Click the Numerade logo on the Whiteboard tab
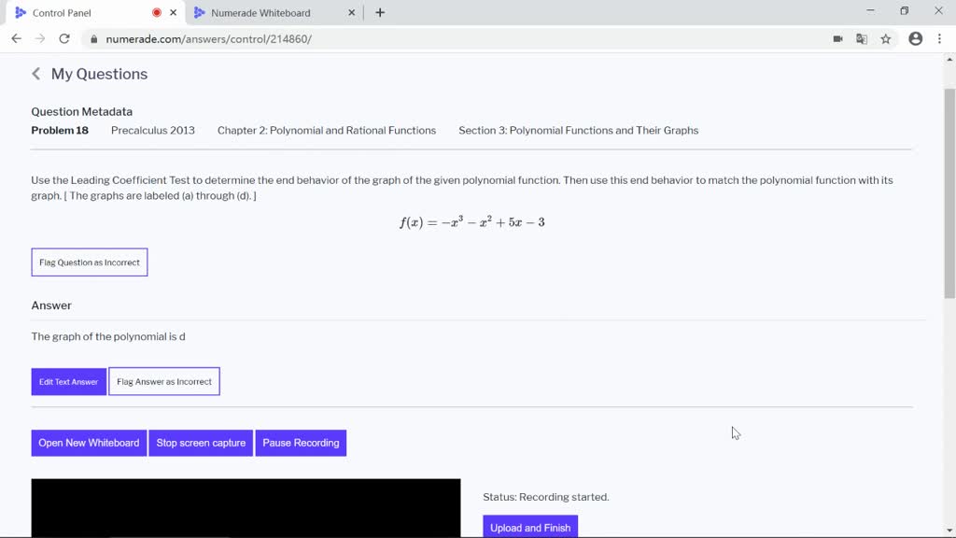 click(x=199, y=13)
